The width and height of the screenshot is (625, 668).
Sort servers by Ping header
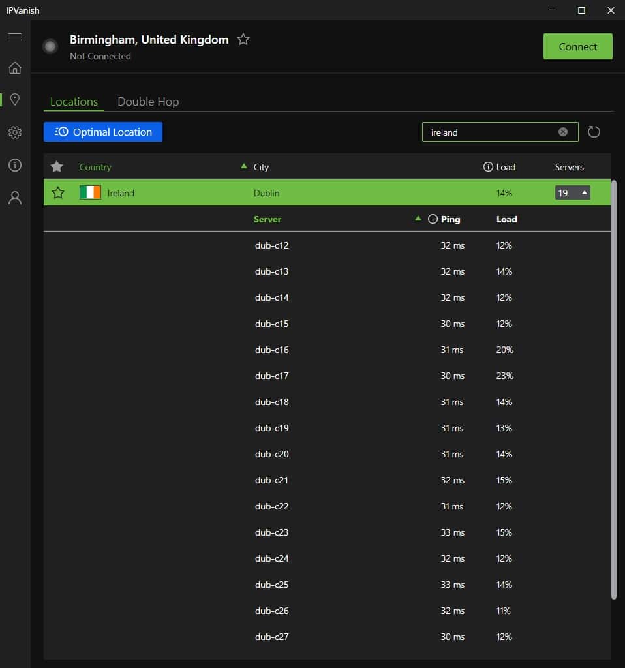(450, 219)
